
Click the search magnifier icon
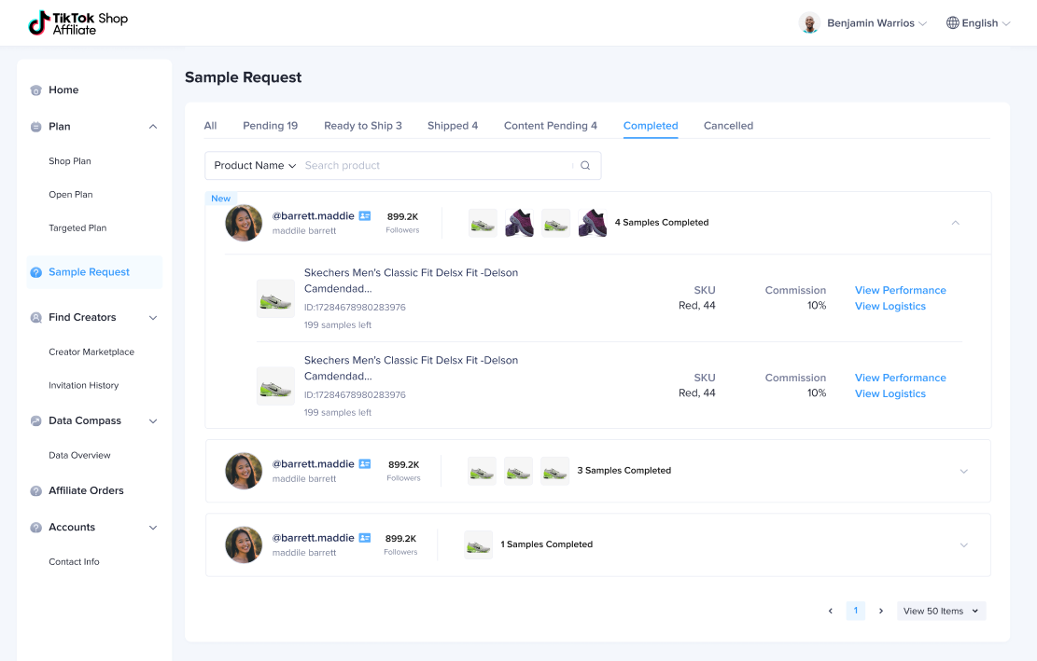[x=585, y=166]
